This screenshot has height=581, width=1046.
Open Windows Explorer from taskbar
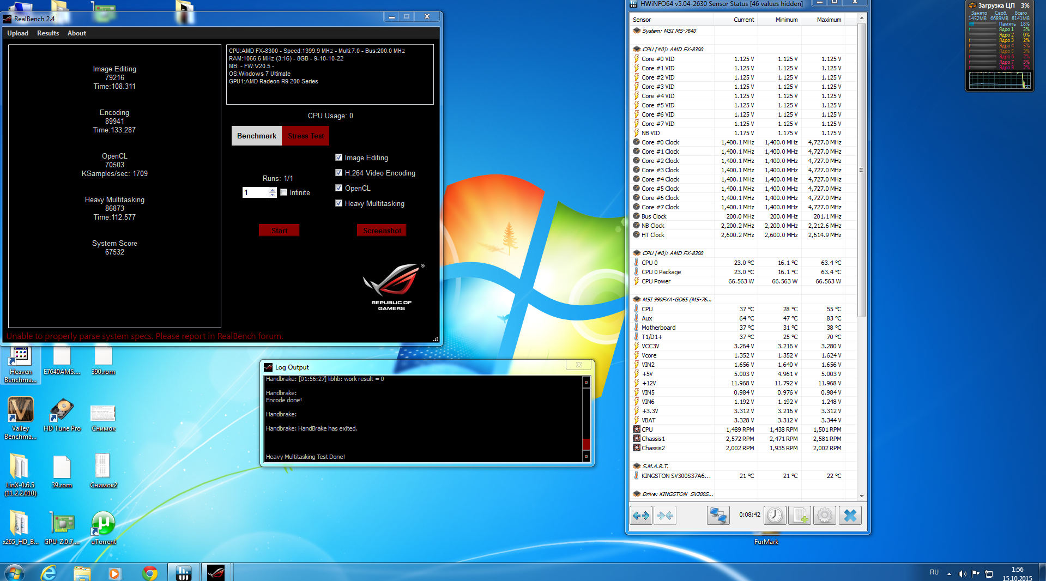pyautogui.click(x=82, y=573)
